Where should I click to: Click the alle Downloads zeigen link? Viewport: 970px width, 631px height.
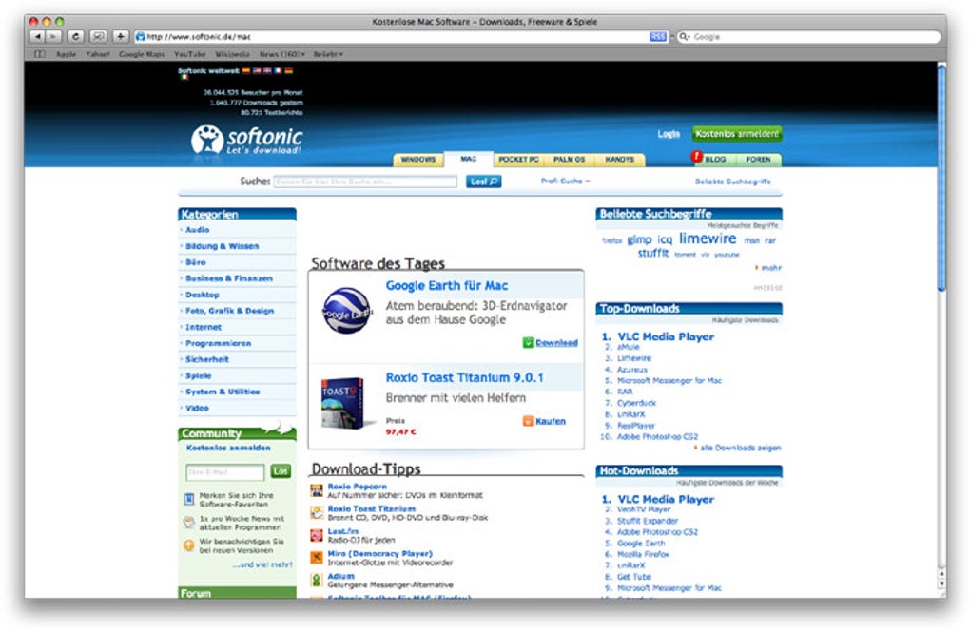pos(741,448)
